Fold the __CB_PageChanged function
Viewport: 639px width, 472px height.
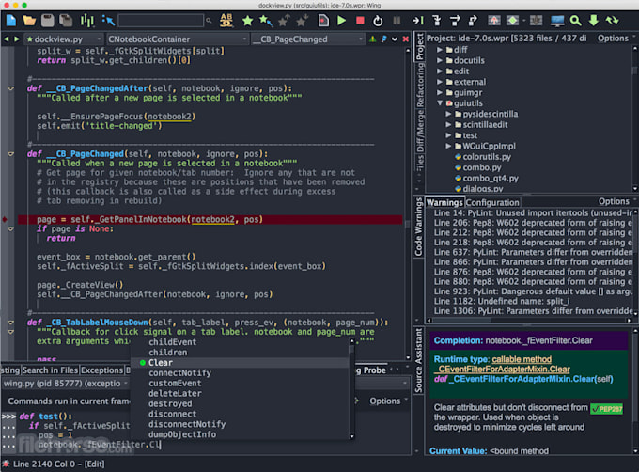pyautogui.click(x=10, y=153)
